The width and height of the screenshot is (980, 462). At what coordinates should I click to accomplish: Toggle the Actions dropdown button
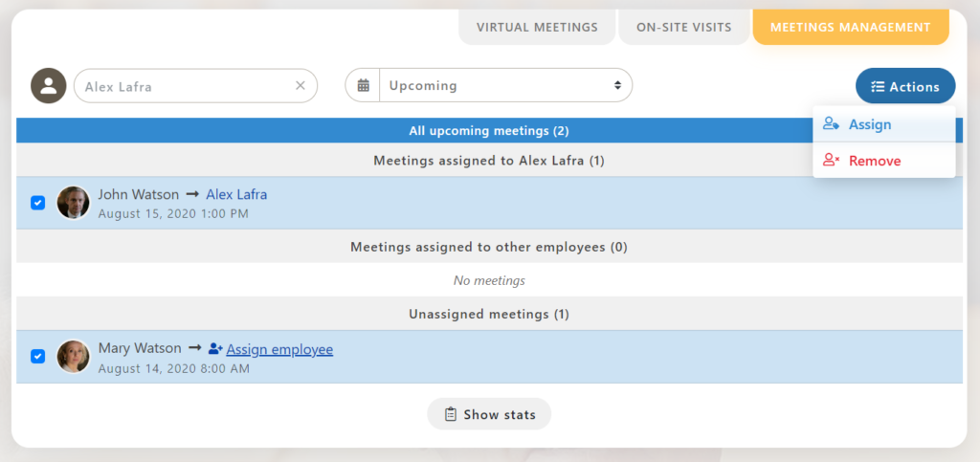tap(904, 87)
